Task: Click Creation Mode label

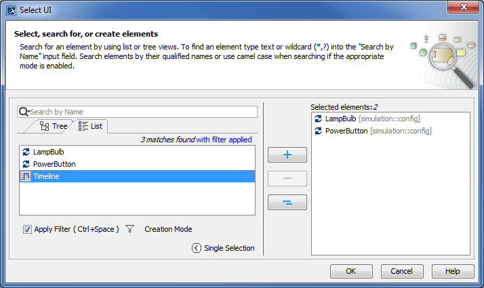Action: [x=168, y=229]
